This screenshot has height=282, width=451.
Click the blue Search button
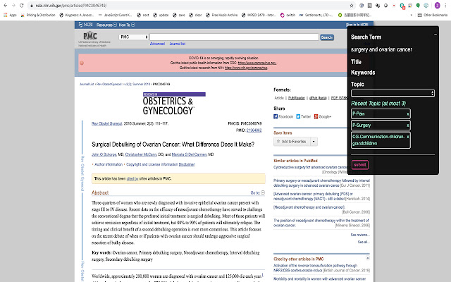[327, 37]
